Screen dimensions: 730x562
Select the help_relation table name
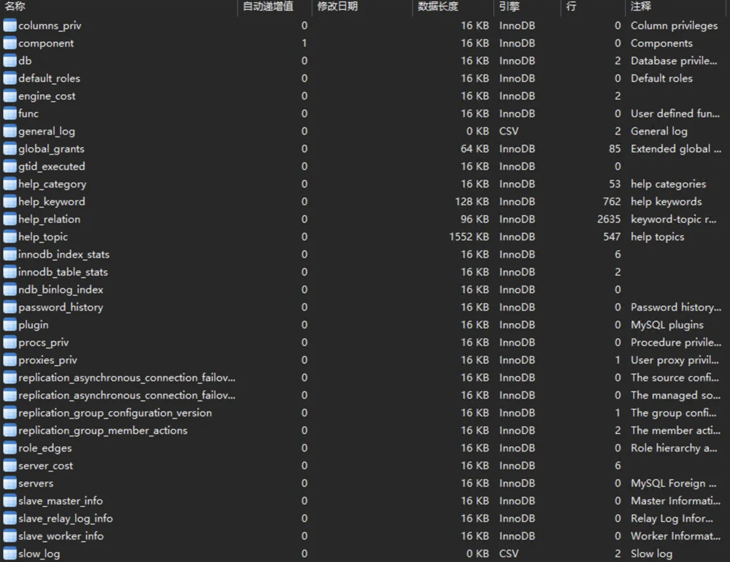click(x=50, y=219)
